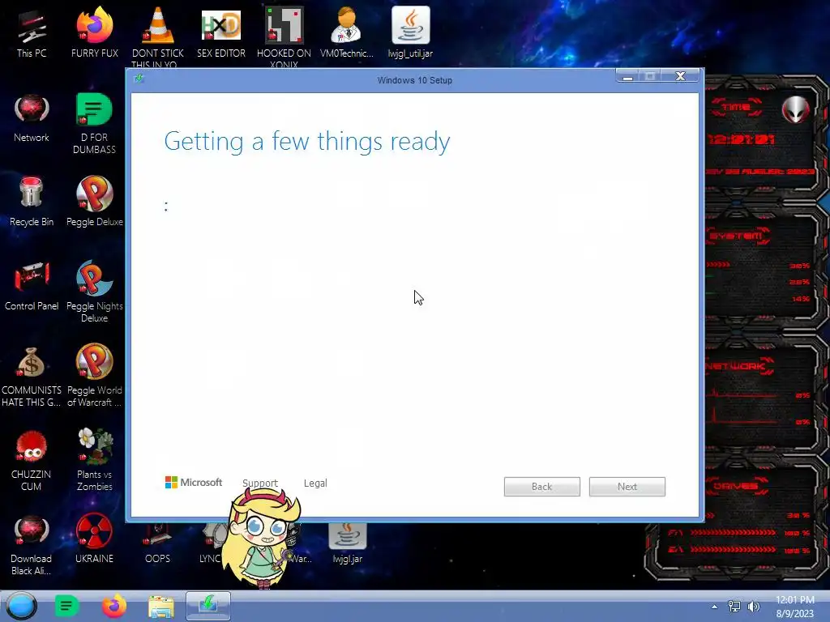
Task: Open the Legal link
Action: [315, 483]
